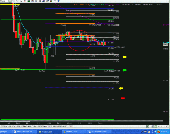Click the 1.9700 tick on the price axis

click(x=166, y=80)
